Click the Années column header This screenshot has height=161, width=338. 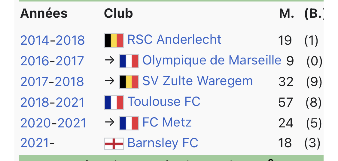[x=44, y=13]
